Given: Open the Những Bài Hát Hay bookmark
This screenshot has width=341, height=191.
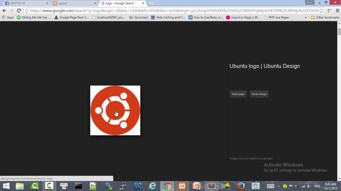Looking at the screenshot, I should point(34,18).
